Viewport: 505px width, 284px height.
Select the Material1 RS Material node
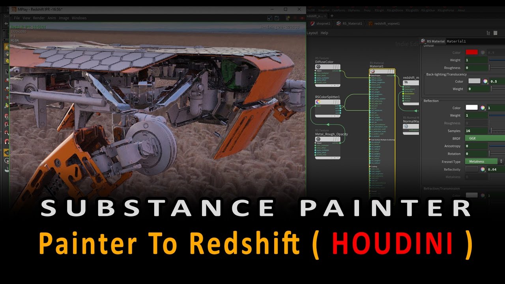click(x=382, y=71)
